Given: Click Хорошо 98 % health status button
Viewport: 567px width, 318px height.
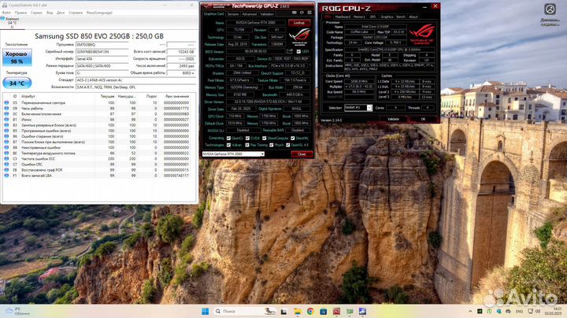Looking at the screenshot, I should click(x=17, y=57).
